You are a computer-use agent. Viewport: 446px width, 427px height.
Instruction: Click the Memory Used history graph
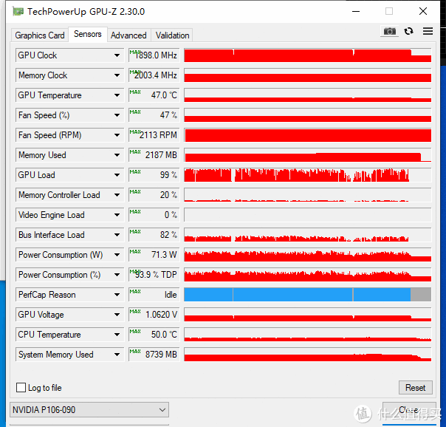[x=307, y=155]
